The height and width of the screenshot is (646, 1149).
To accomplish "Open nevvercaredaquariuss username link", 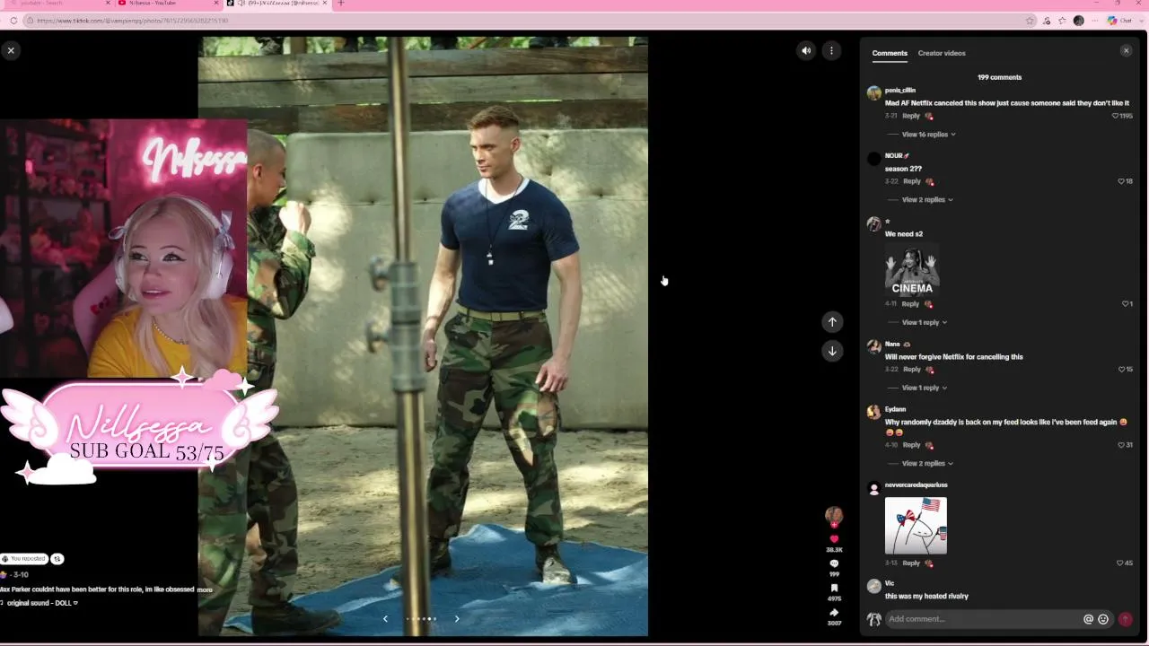I will [x=916, y=485].
